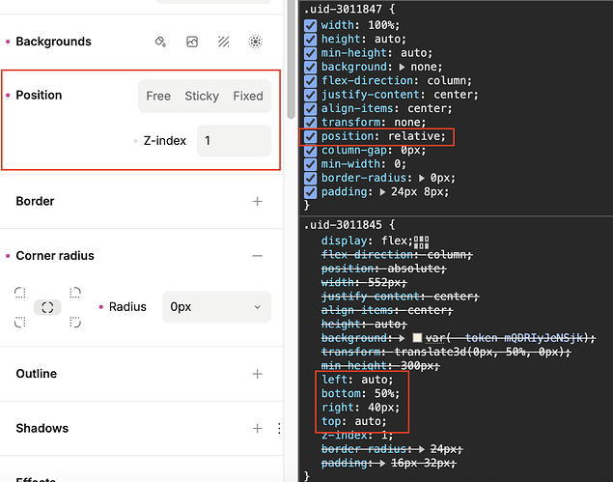Add an image background
This screenshot has width=613, height=482.
point(192,42)
